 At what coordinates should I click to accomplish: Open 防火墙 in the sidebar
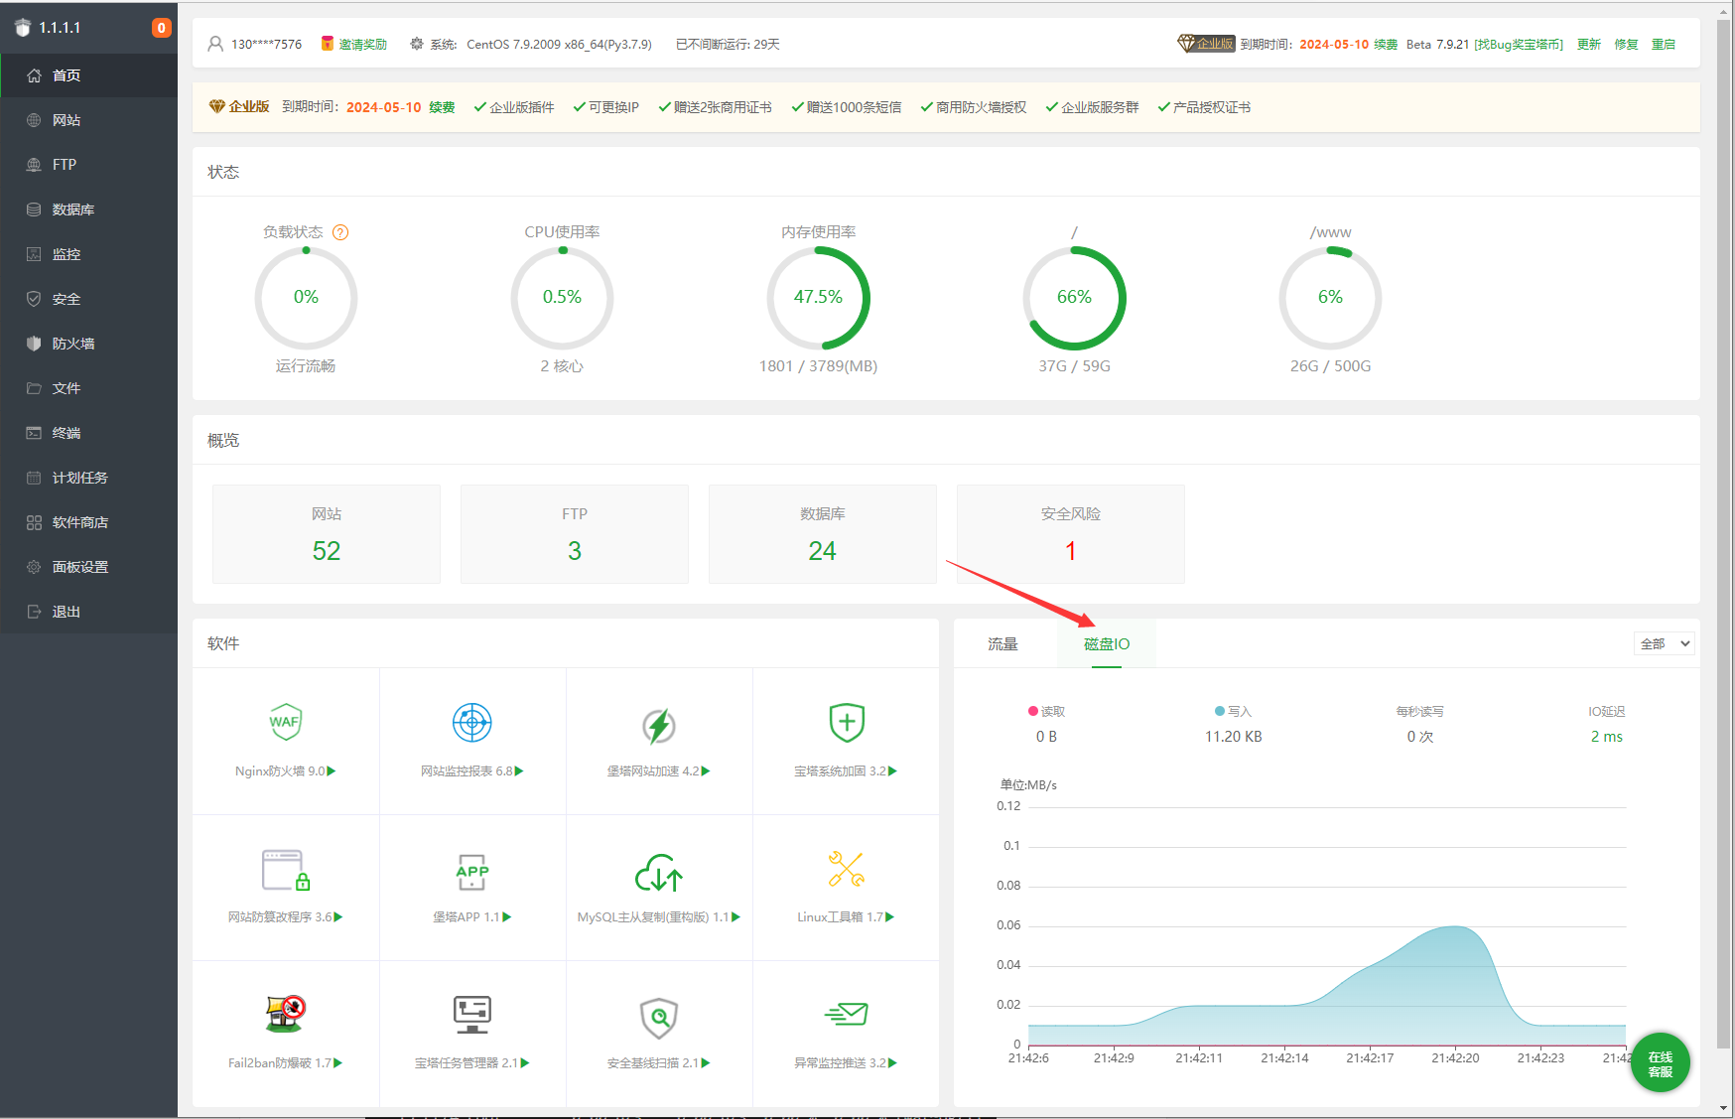(89, 344)
